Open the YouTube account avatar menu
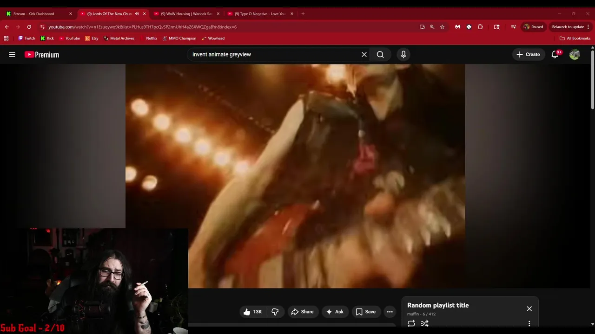Screen dimensions: 595x334 click(x=575, y=54)
